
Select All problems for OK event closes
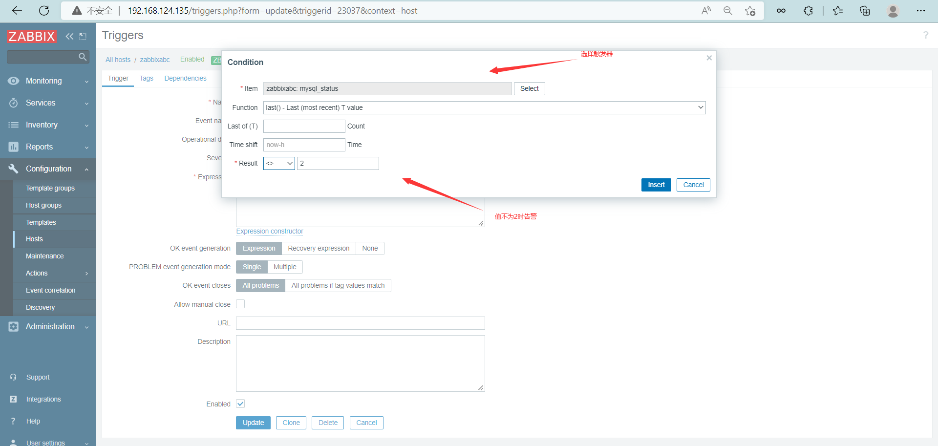(x=260, y=286)
